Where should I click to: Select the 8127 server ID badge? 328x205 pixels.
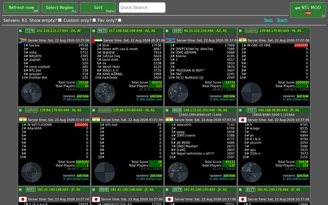click(x=251, y=190)
